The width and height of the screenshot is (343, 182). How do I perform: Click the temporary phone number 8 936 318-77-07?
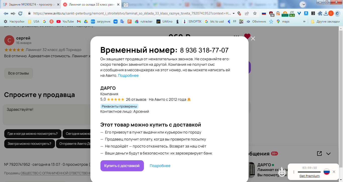tap(204, 50)
